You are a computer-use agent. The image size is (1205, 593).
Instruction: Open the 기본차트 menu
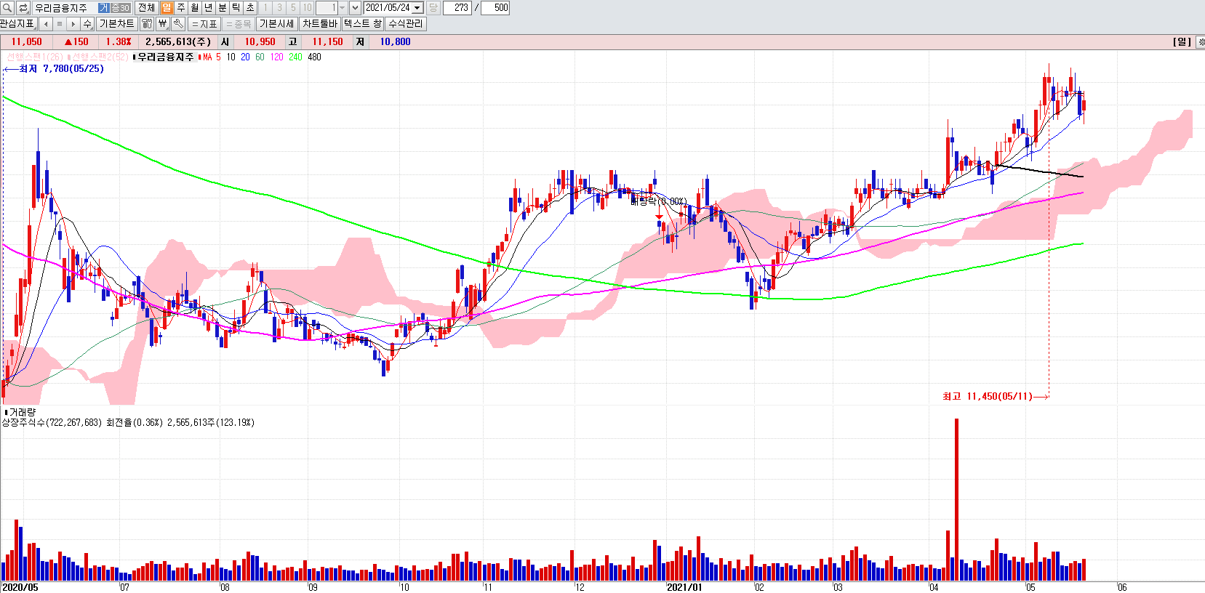(x=116, y=23)
